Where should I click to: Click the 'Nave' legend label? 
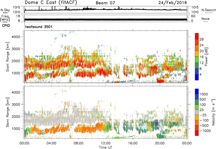coord(205,19)
